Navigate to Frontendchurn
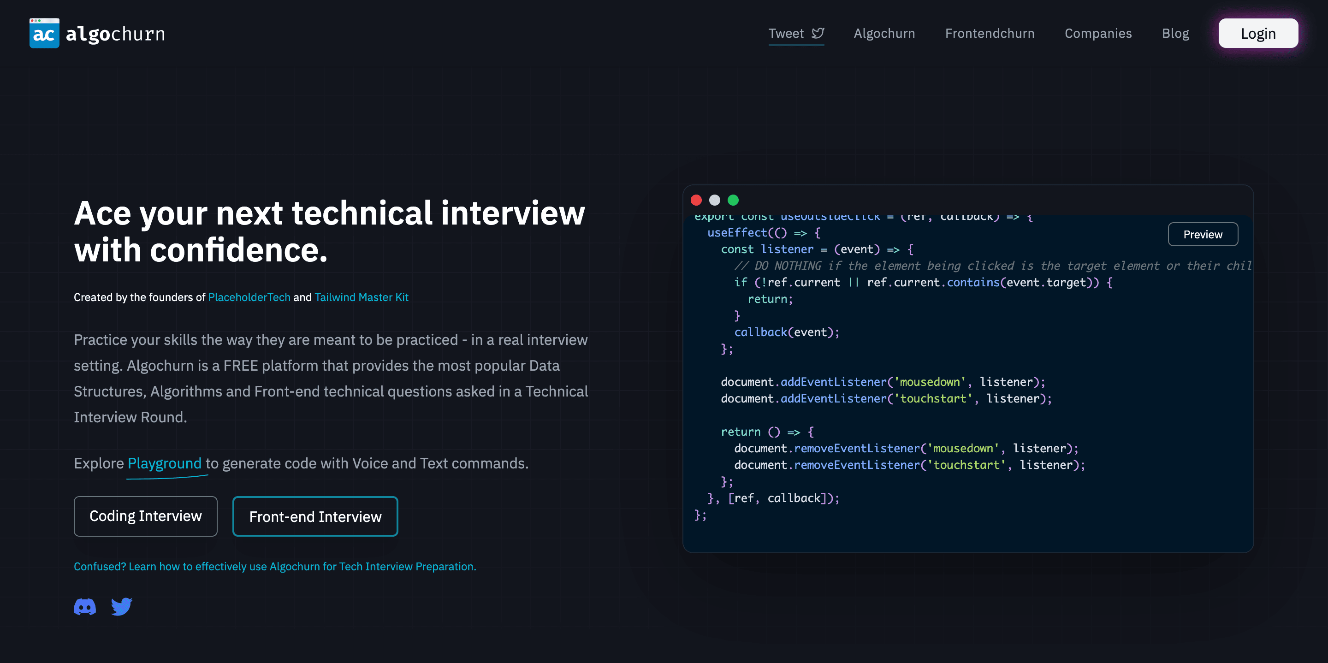Image resolution: width=1328 pixels, height=663 pixels. [989, 33]
